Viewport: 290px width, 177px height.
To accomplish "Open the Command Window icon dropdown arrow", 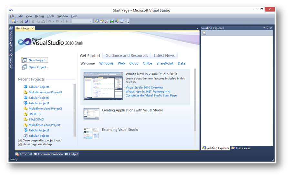I will click(125, 21).
